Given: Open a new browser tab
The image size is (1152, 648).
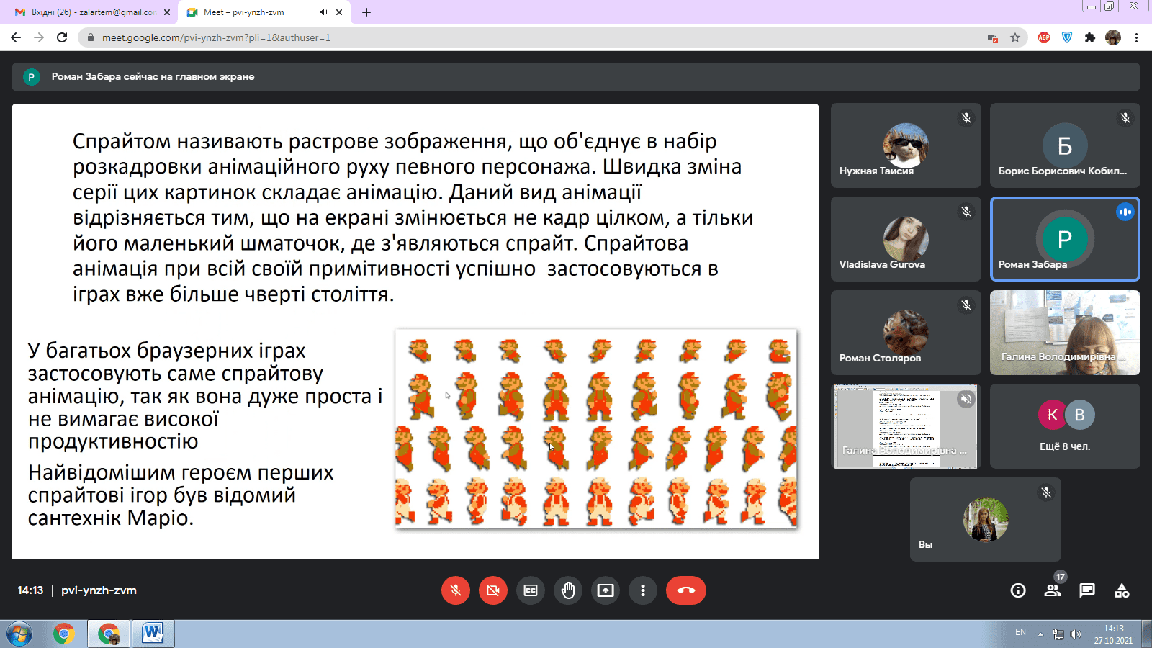Looking at the screenshot, I should tap(366, 12).
